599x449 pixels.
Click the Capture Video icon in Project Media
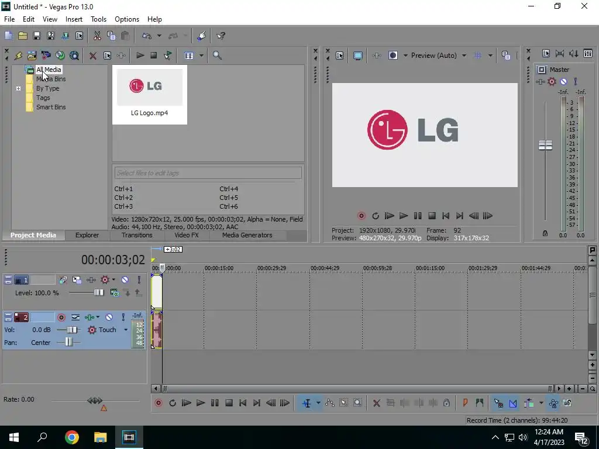(46, 56)
